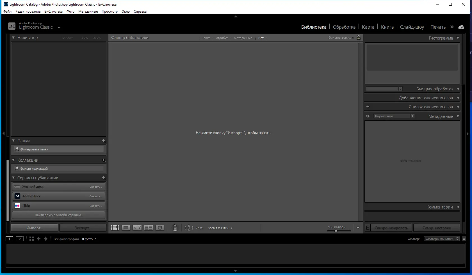Select main window display button 1

9,239
